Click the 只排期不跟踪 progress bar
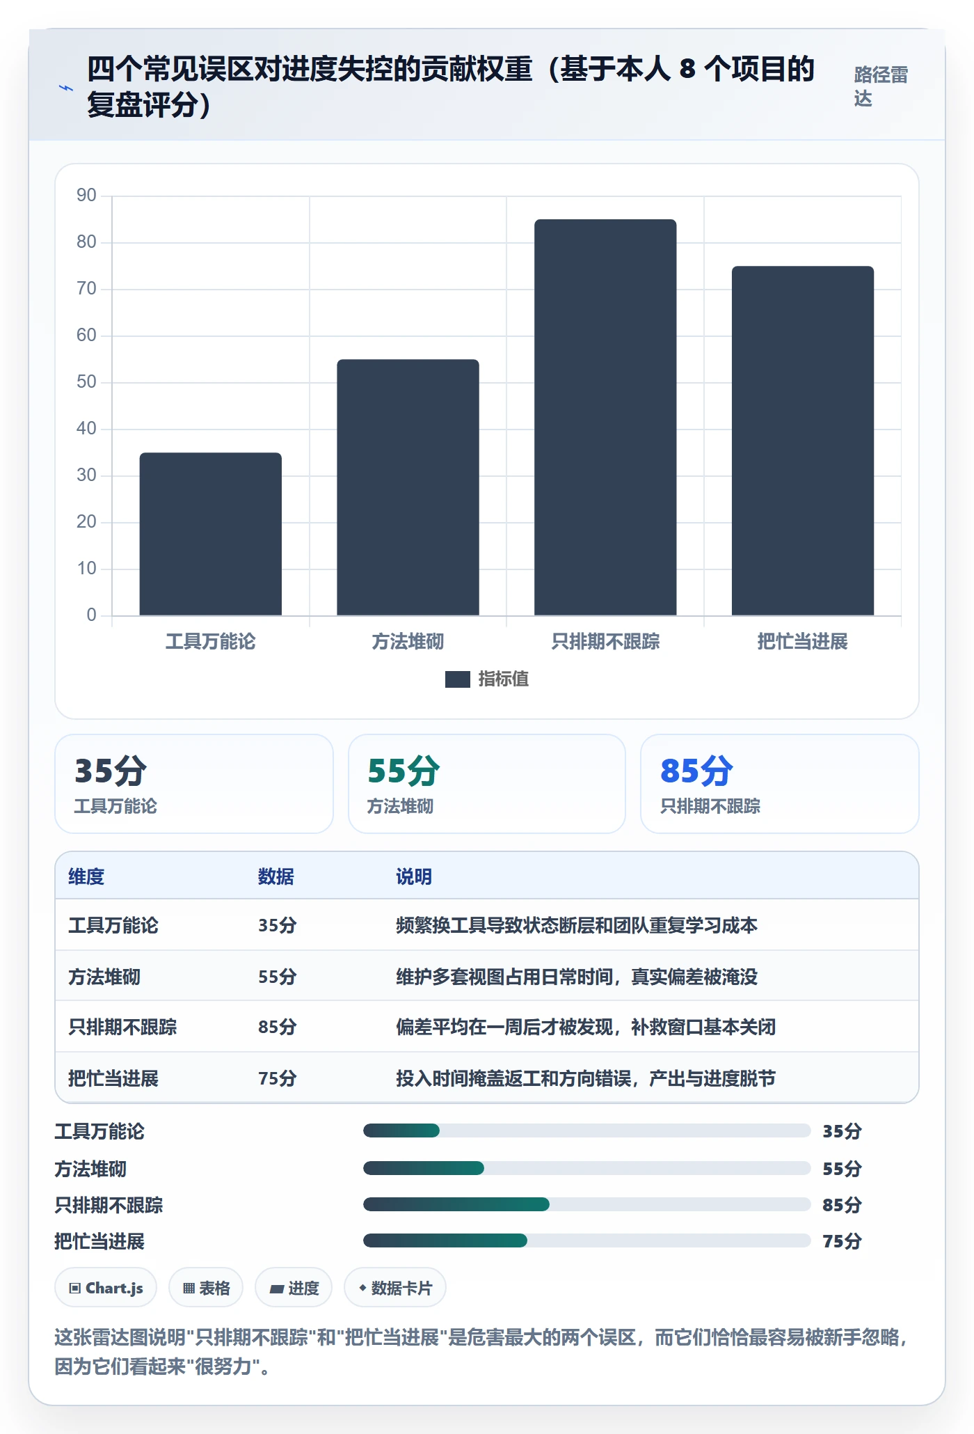 click(x=587, y=1204)
